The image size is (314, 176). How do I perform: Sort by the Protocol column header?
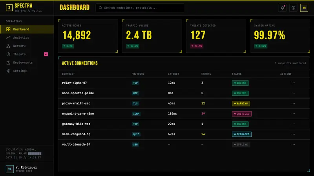coord(138,74)
